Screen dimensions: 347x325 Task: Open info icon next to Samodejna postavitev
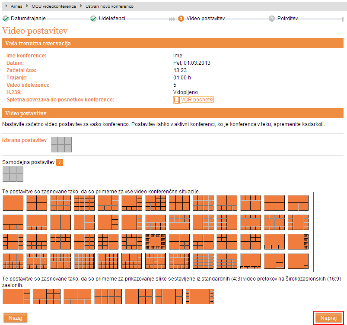[60, 162]
